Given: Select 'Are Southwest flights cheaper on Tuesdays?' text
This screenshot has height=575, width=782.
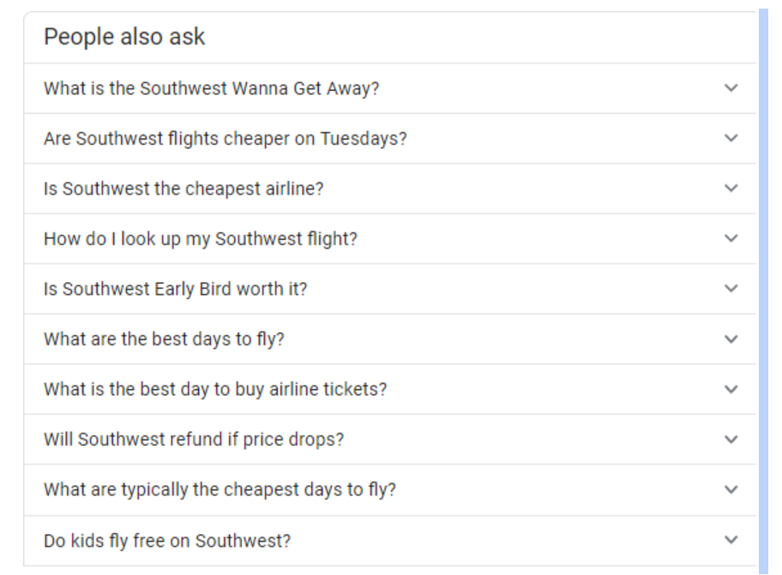Looking at the screenshot, I should (x=226, y=139).
